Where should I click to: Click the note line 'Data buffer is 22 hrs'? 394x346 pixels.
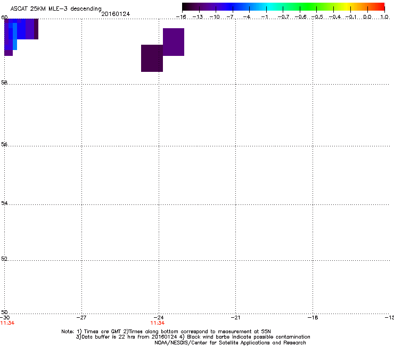193,337
